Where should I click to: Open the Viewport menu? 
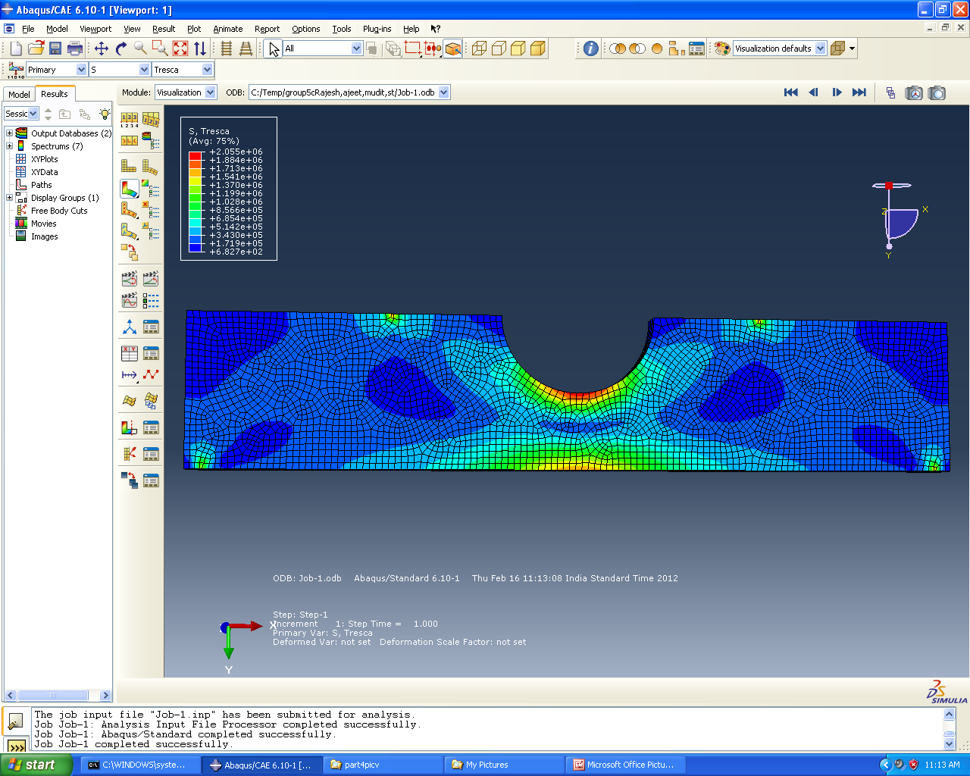95,29
